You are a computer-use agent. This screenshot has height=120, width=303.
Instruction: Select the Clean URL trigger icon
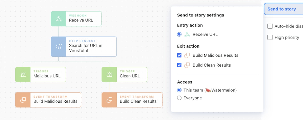click(x=109, y=75)
